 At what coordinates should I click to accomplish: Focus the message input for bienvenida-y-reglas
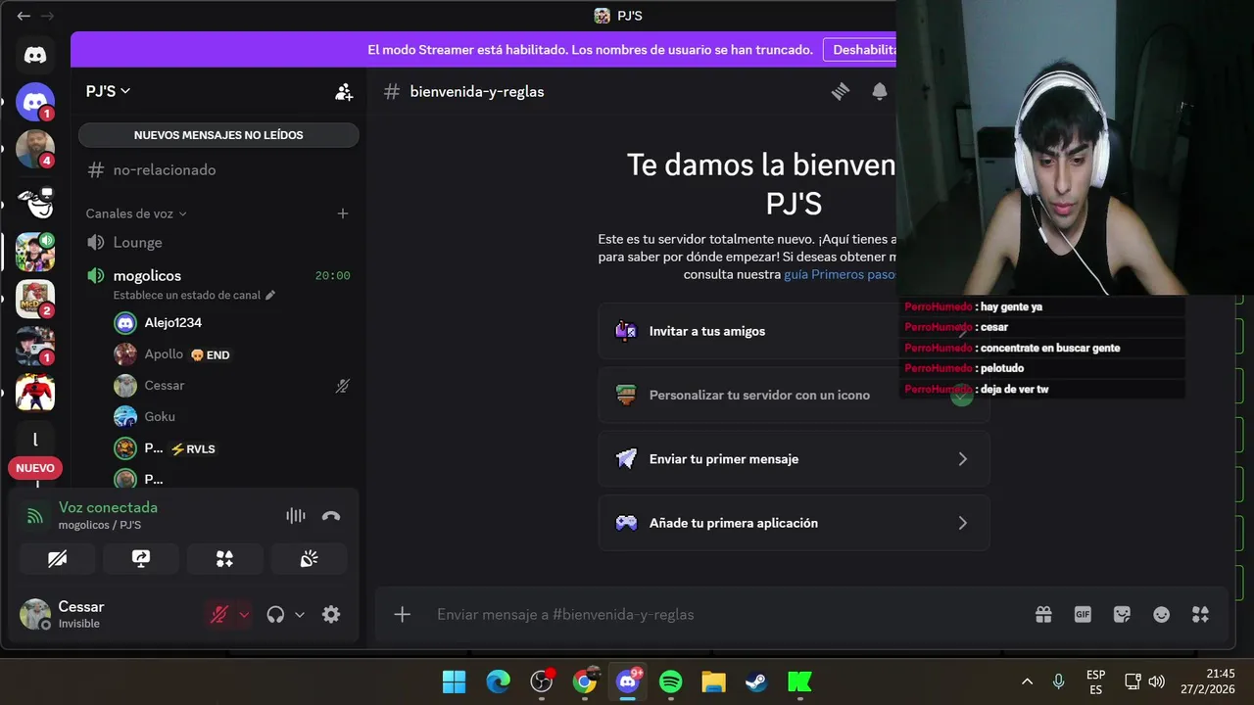725,614
